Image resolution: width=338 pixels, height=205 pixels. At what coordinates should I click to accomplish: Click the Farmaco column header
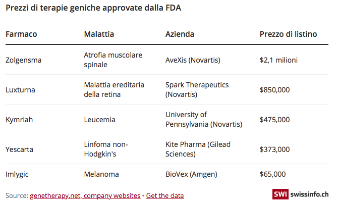[x=21, y=34]
